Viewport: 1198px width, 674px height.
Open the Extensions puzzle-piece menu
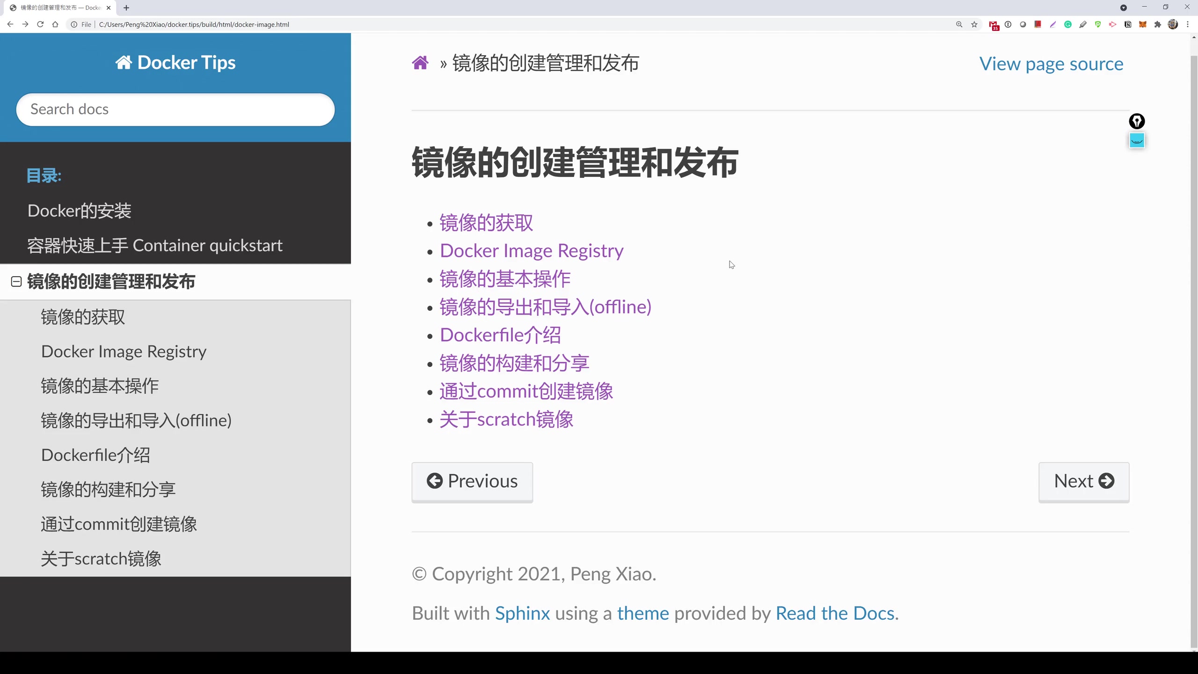pyautogui.click(x=1158, y=25)
